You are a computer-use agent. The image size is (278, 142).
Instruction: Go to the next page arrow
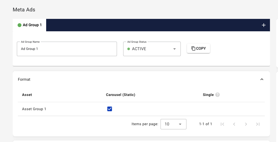[x=246, y=124]
